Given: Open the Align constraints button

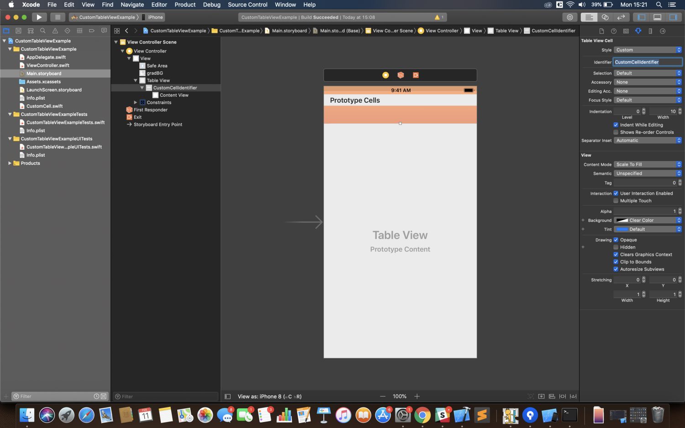Looking at the screenshot, I should (552, 396).
